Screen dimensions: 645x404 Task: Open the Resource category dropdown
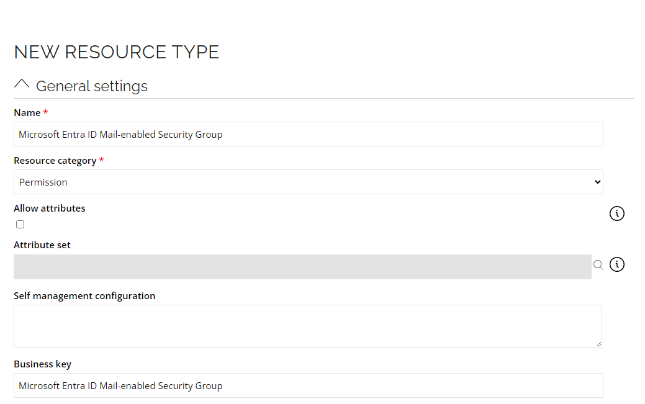308,182
